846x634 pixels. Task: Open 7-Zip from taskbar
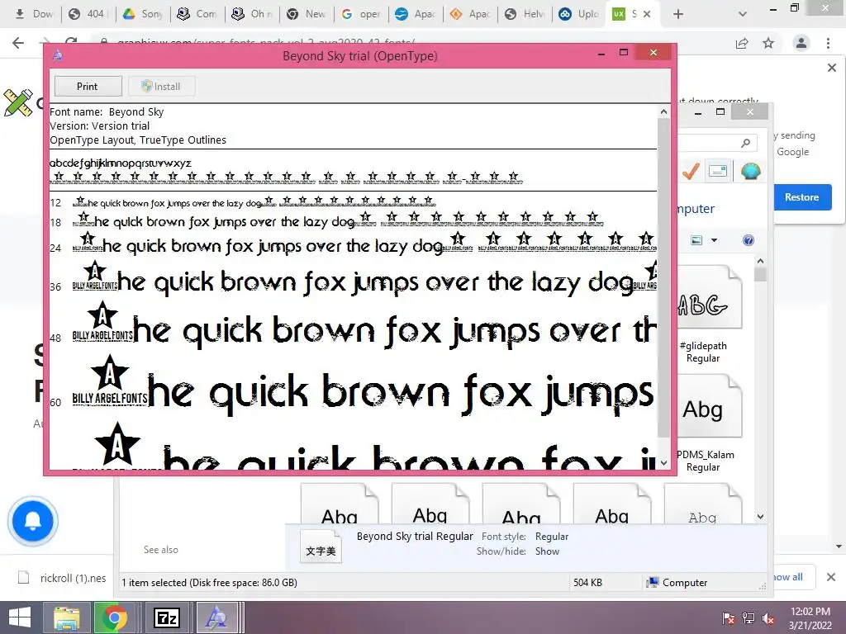(x=166, y=617)
